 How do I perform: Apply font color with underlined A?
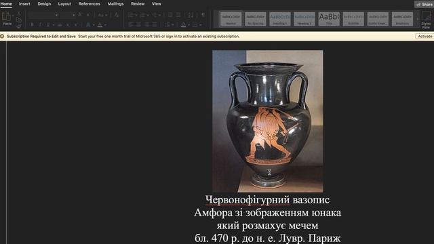pyautogui.click(x=100, y=25)
